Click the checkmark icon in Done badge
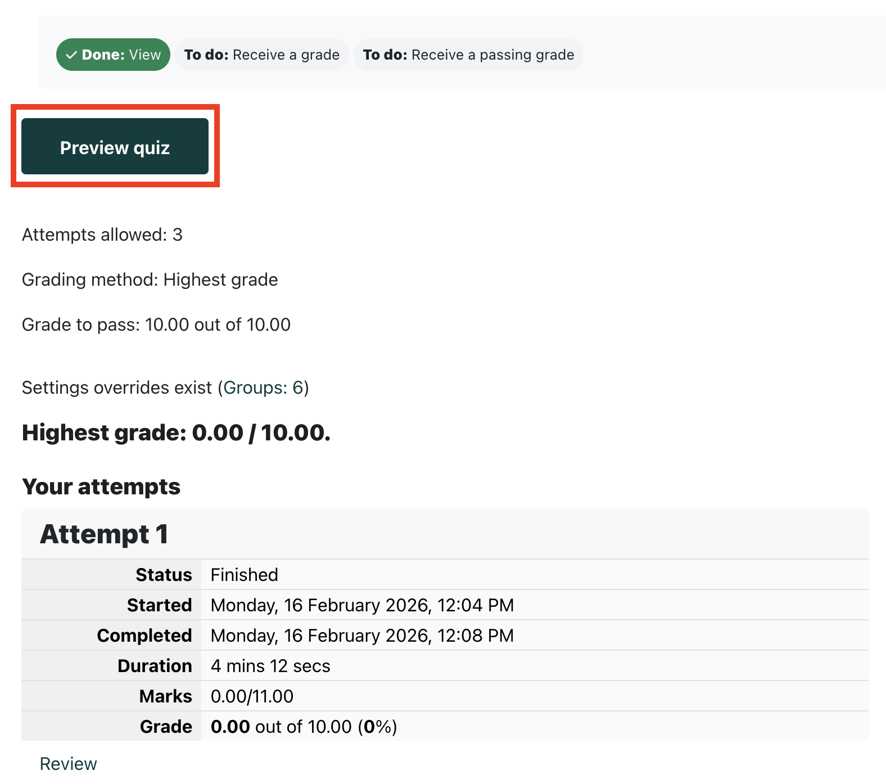886x784 pixels. (x=71, y=55)
